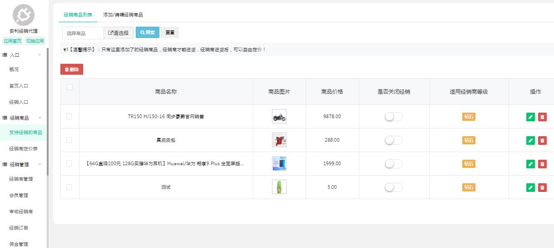Open 审核经销商 in the sidebar

click(21, 212)
